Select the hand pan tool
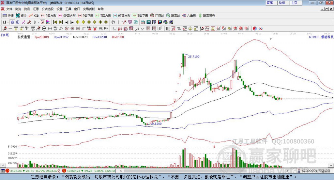Image resolution: width=334 pixels, height=180 pixels. tap(113, 22)
